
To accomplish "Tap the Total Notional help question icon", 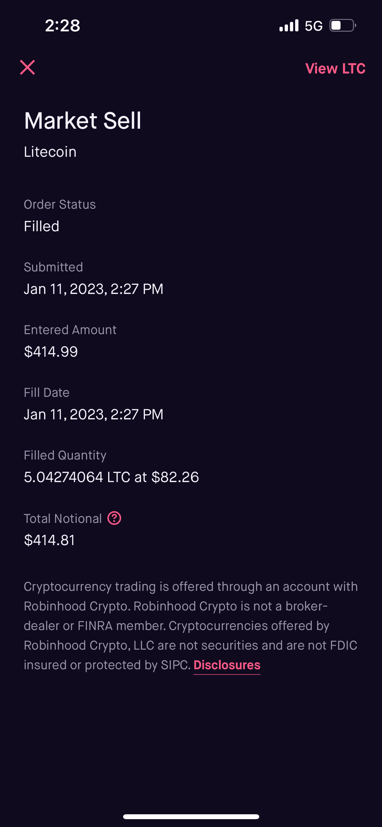I will (x=114, y=518).
